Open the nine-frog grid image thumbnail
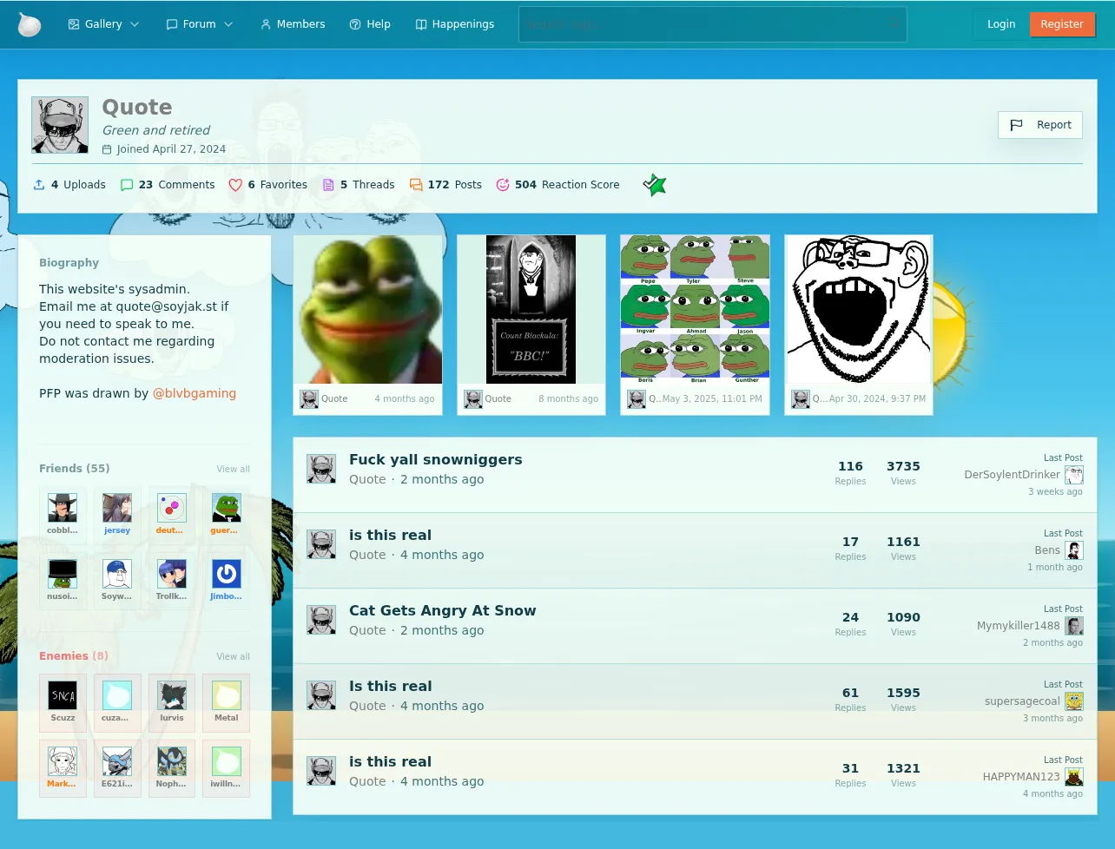 (x=695, y=309)
